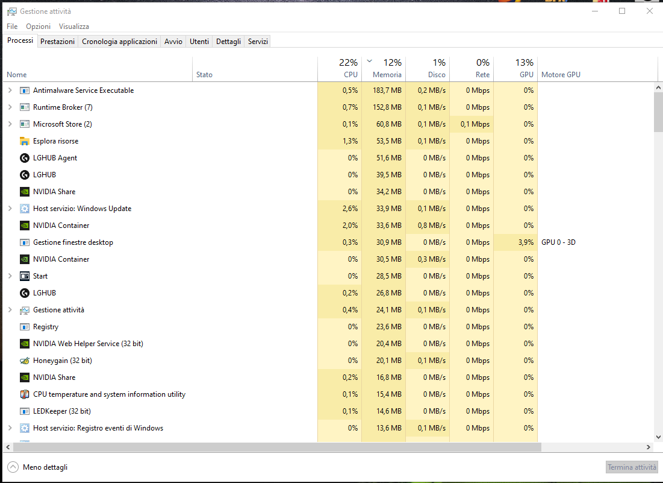
Task: Click the Gestione finestre desktop icon
Action: click(25, 242)
